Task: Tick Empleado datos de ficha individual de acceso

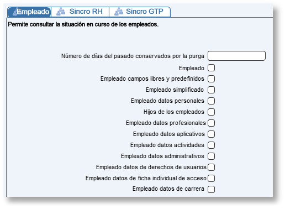Action: pyautogui.click(x=211, y=178)
